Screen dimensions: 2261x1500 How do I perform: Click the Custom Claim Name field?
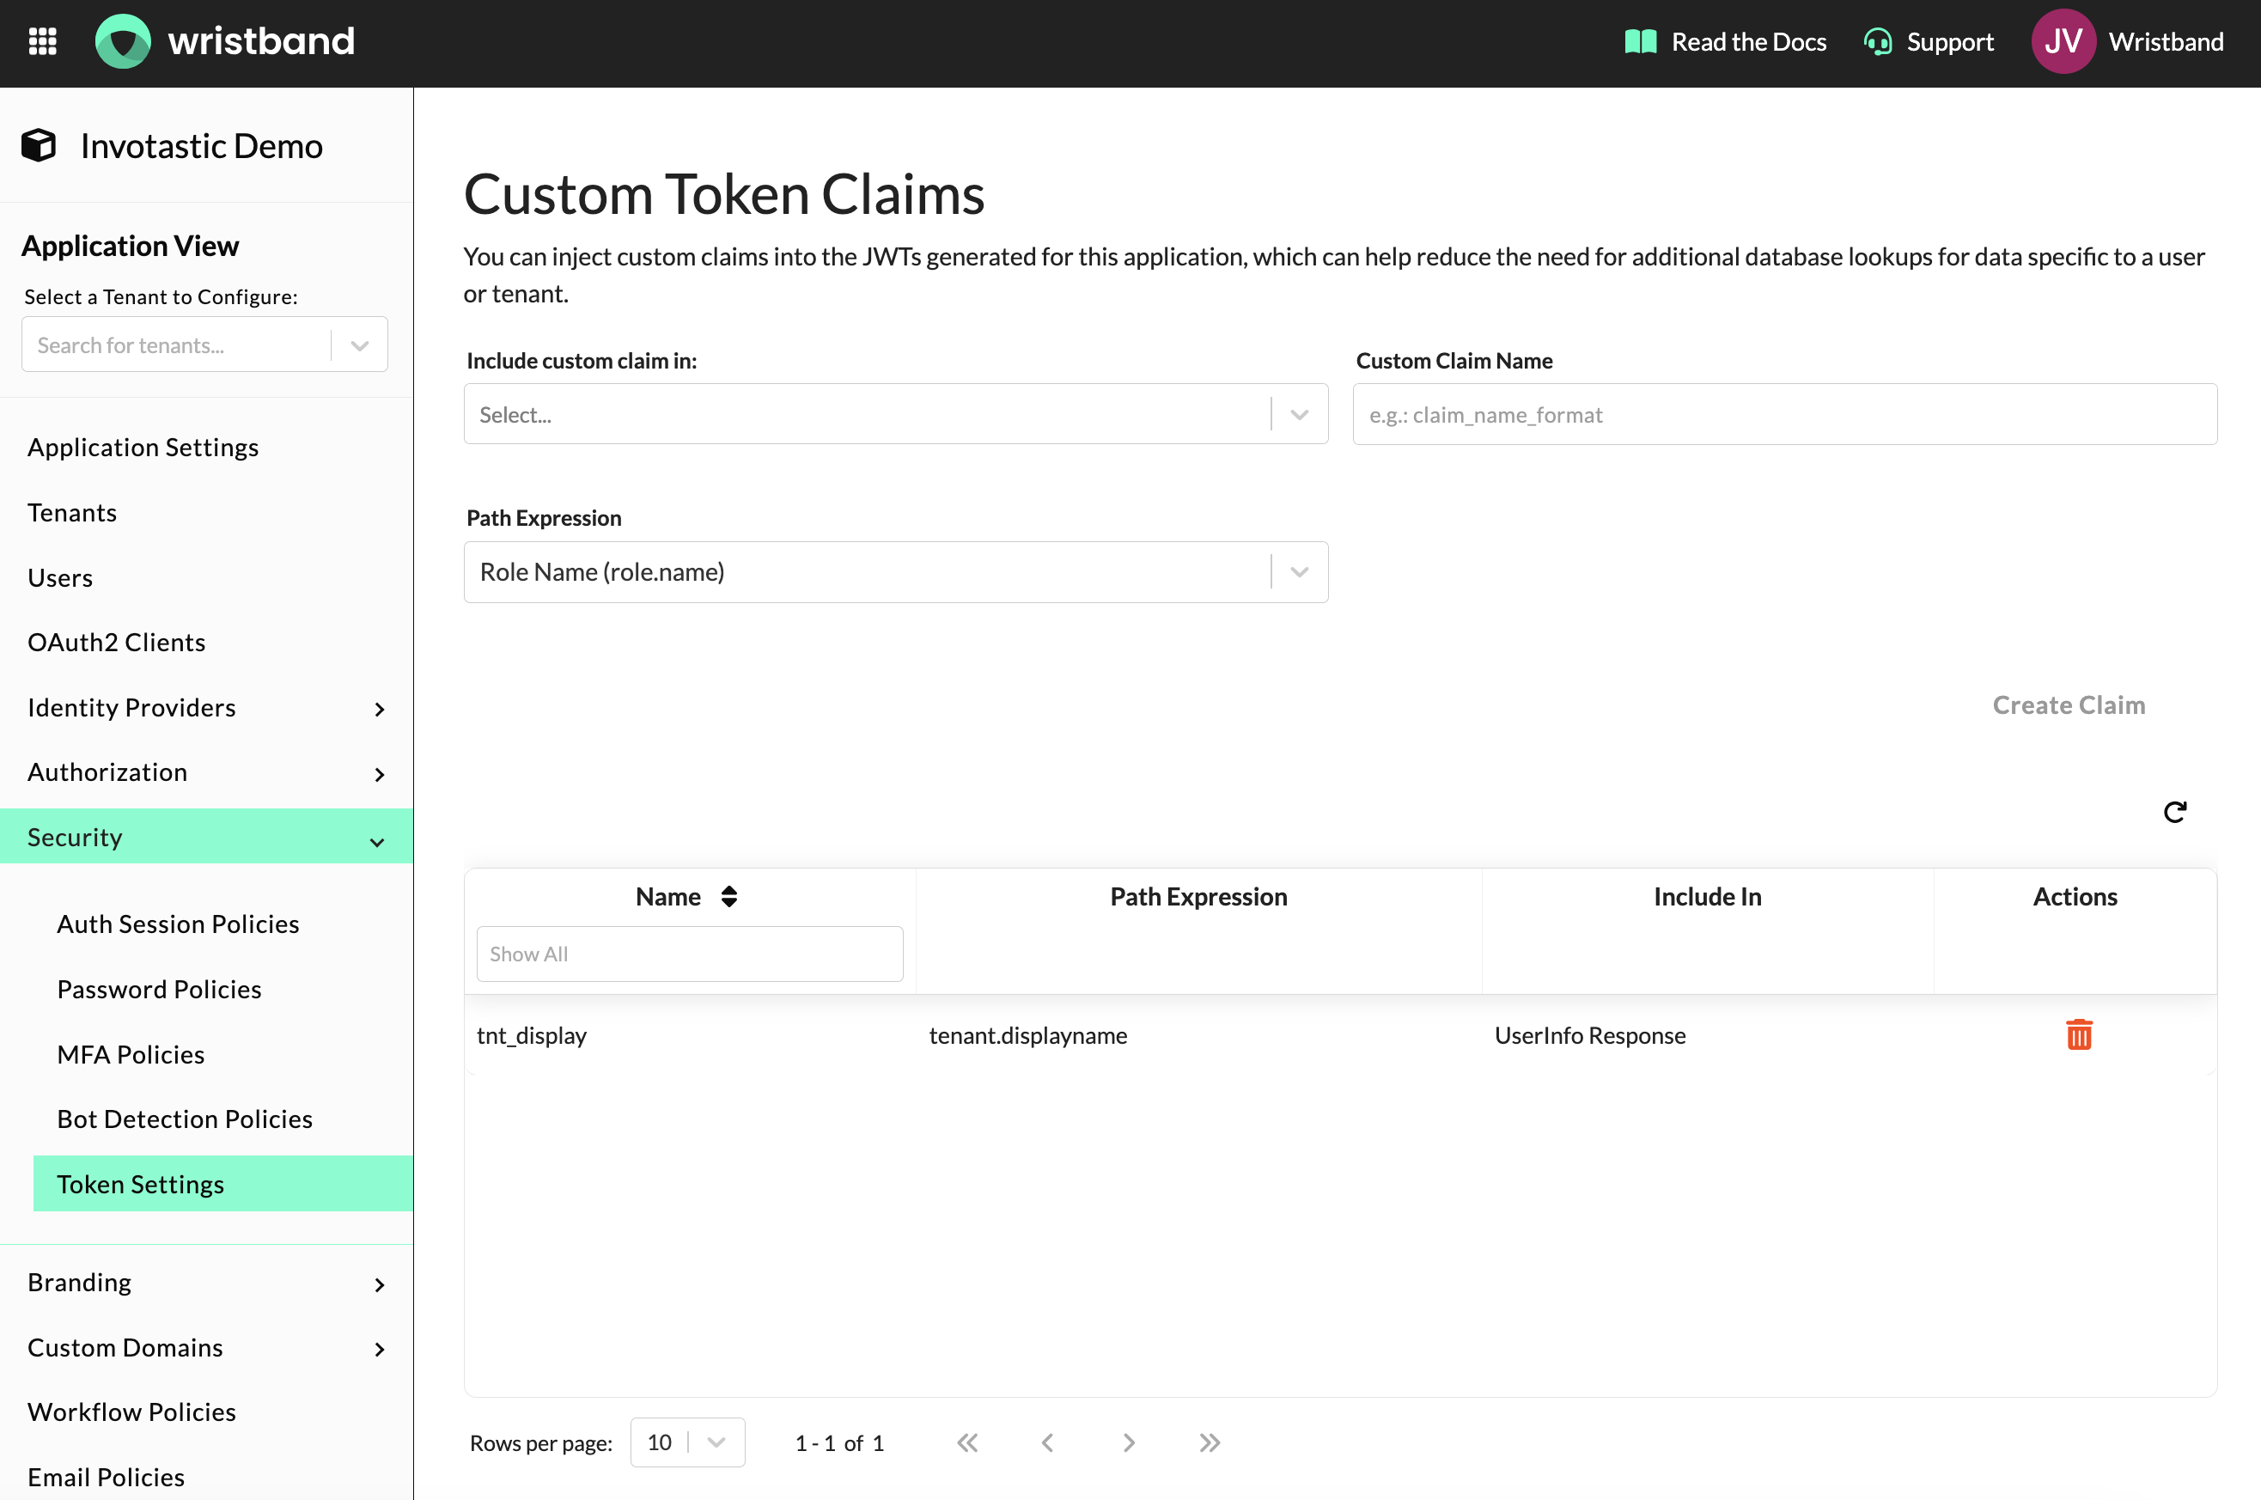pyautogui.click(x=1783, y=414)
